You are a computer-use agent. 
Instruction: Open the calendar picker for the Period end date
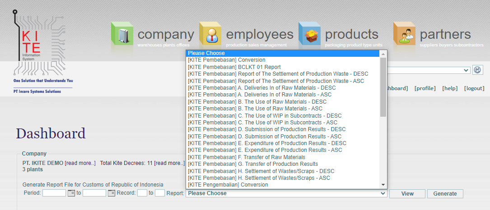(112, 193)
